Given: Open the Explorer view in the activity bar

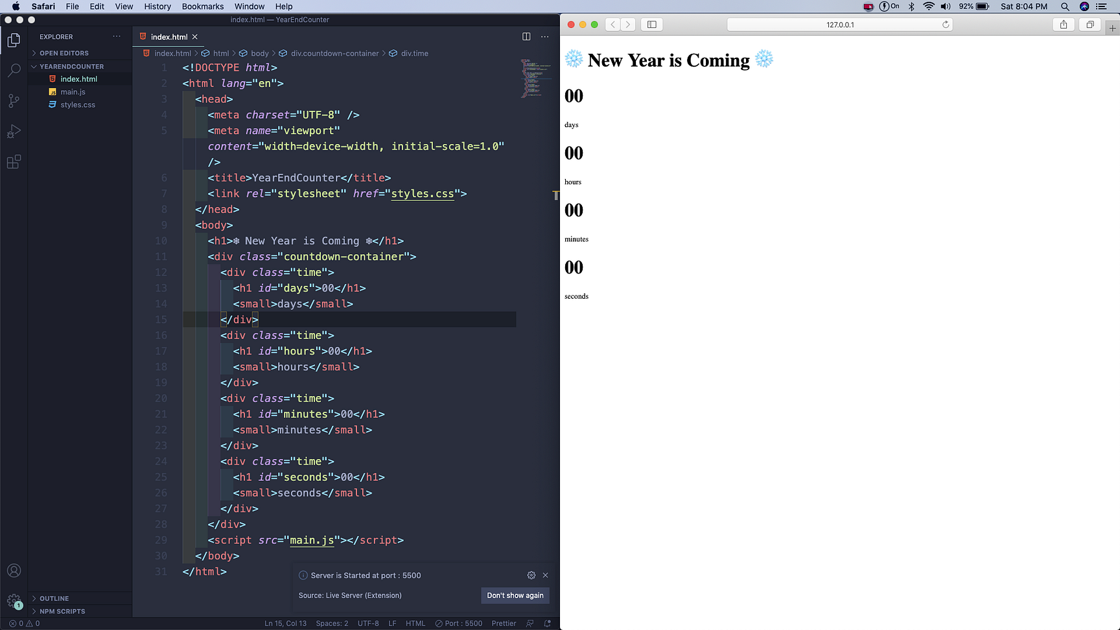Looking at the screenshot, I should 14,40.
